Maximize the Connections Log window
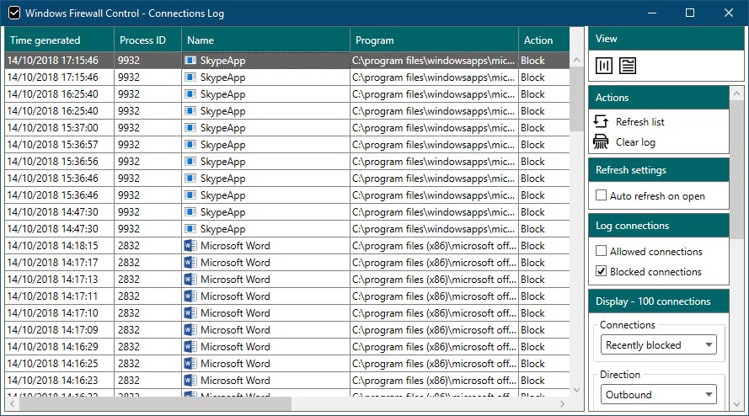The image size is (749, 416). point(690,13)
